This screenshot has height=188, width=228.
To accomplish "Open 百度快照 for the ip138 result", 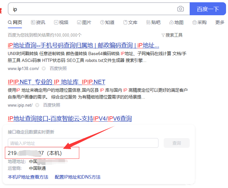I will [58, 68].
